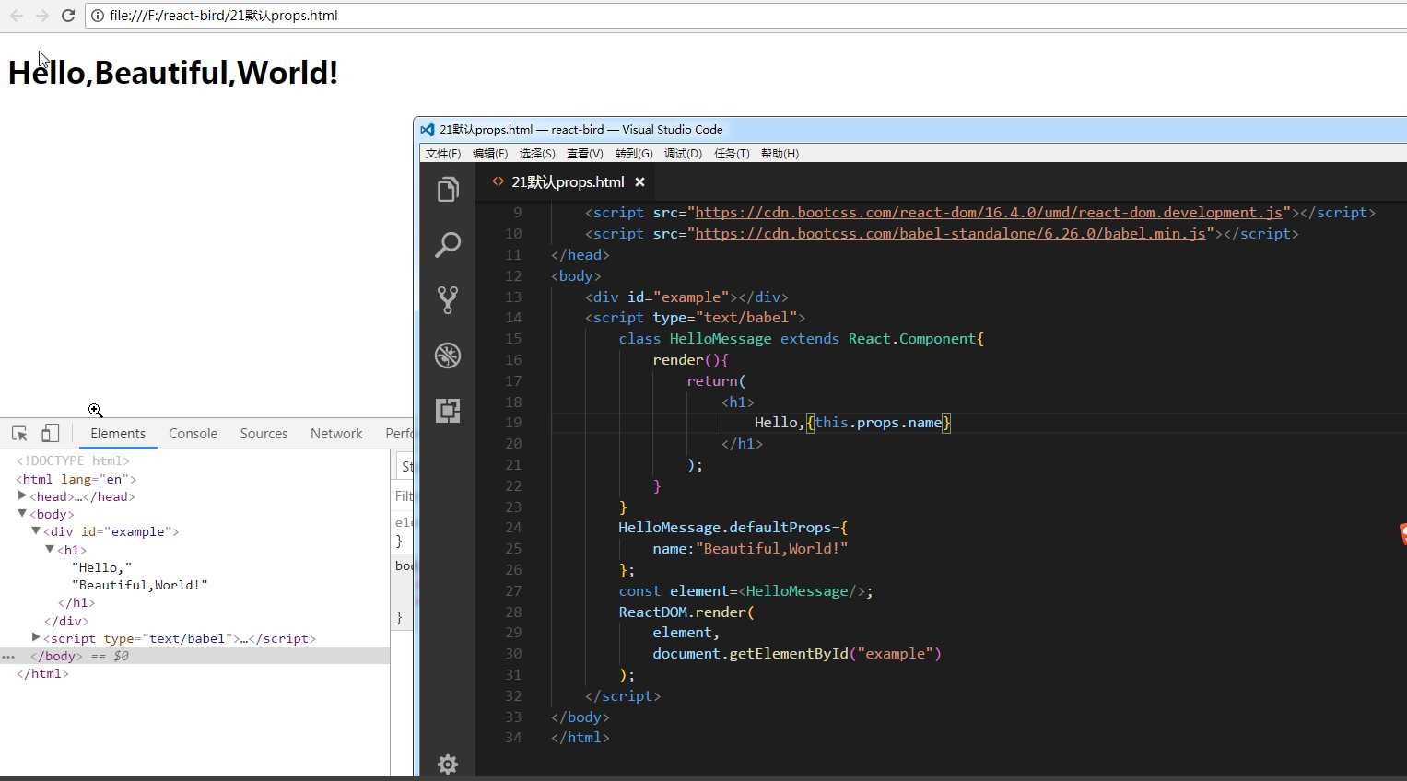
Task: Open the 选择(S) menu
Action: 537,154
